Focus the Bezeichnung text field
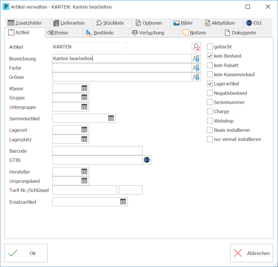This screenshot has height=267, width=278. [x=122, y=58]
